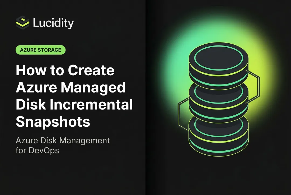Click the Lucidity logo icon
The height and width of the screenshot is (195, 291).
[x=22, y=23]
